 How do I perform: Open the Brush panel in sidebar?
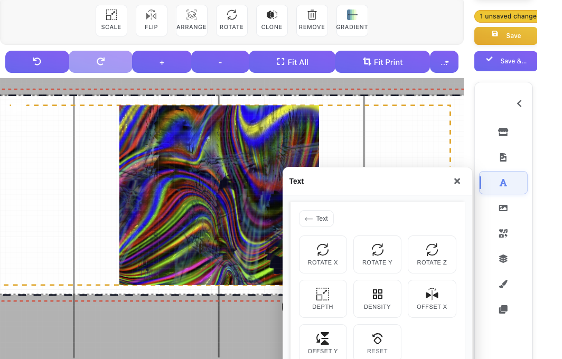(502, 284)
